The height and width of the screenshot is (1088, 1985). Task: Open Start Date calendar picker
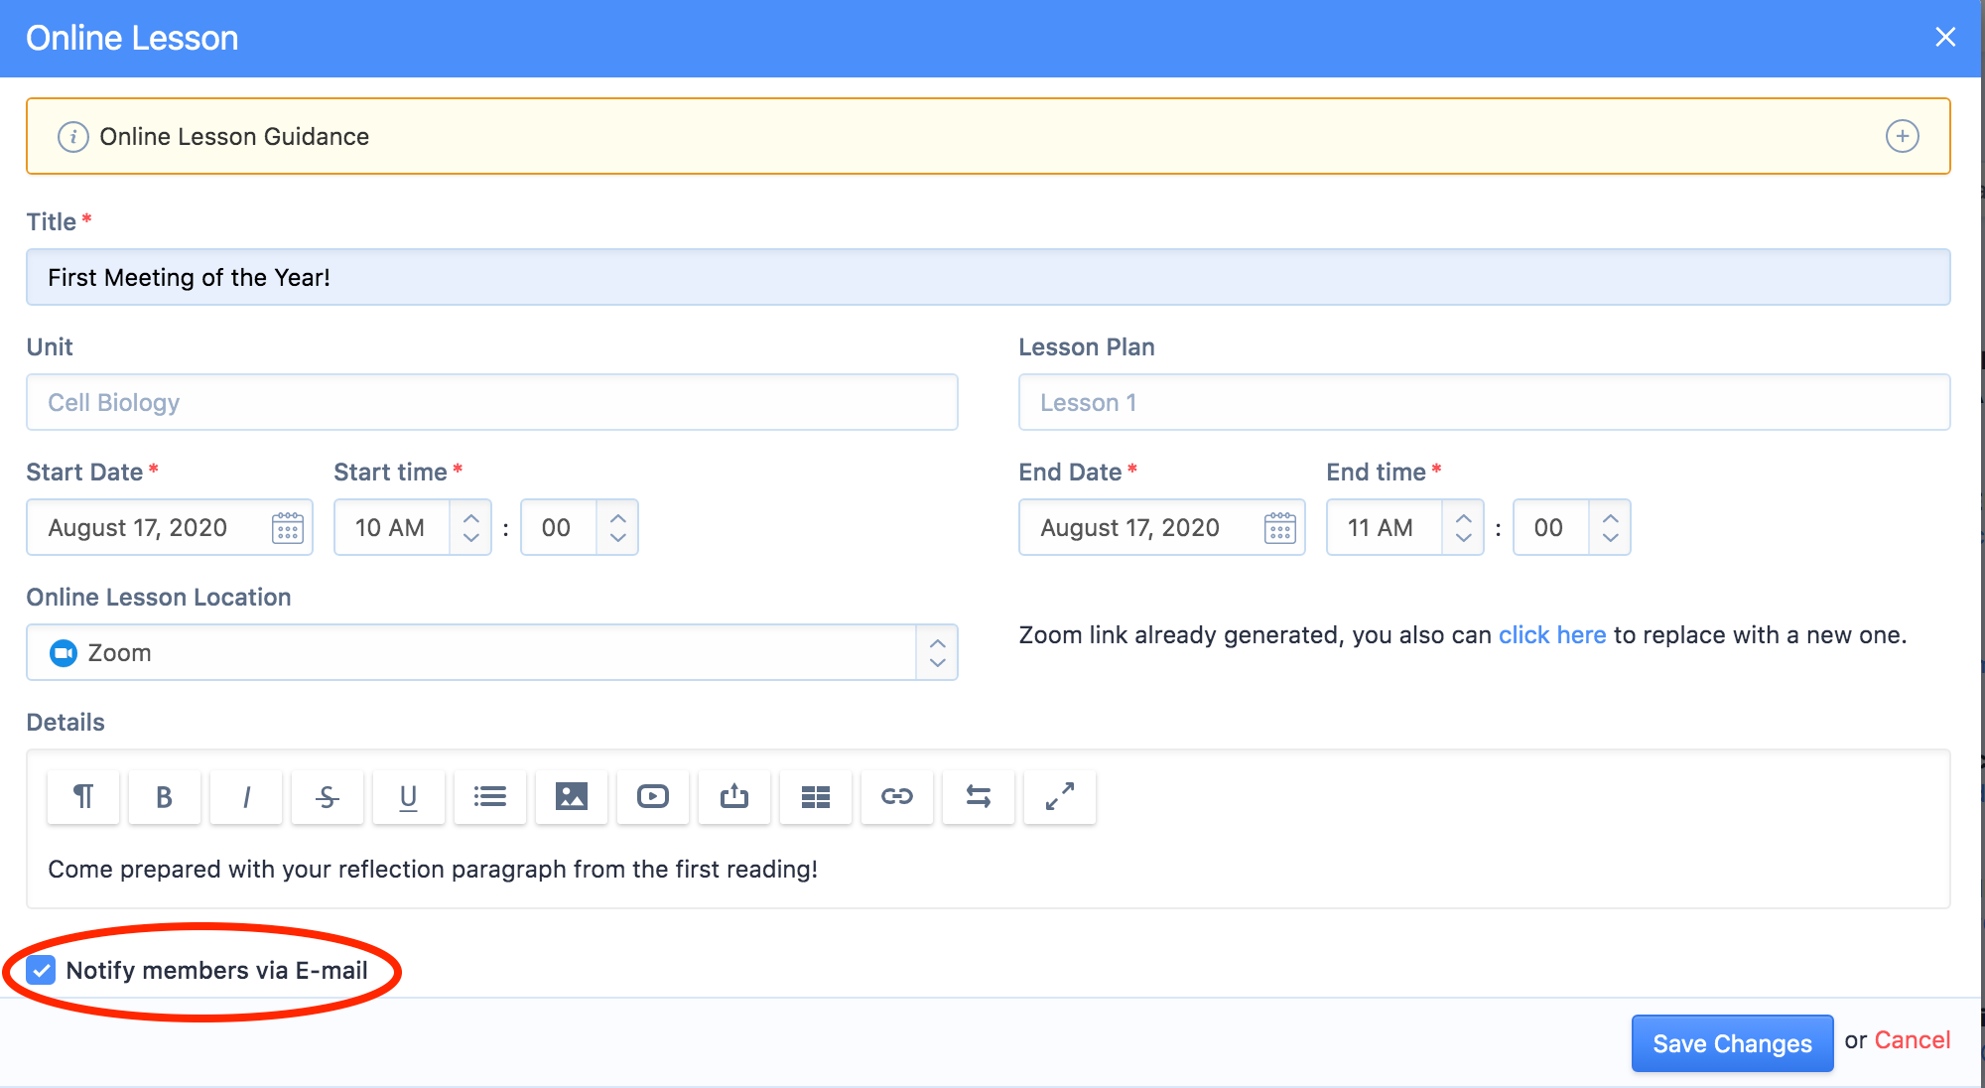(287, 528)
